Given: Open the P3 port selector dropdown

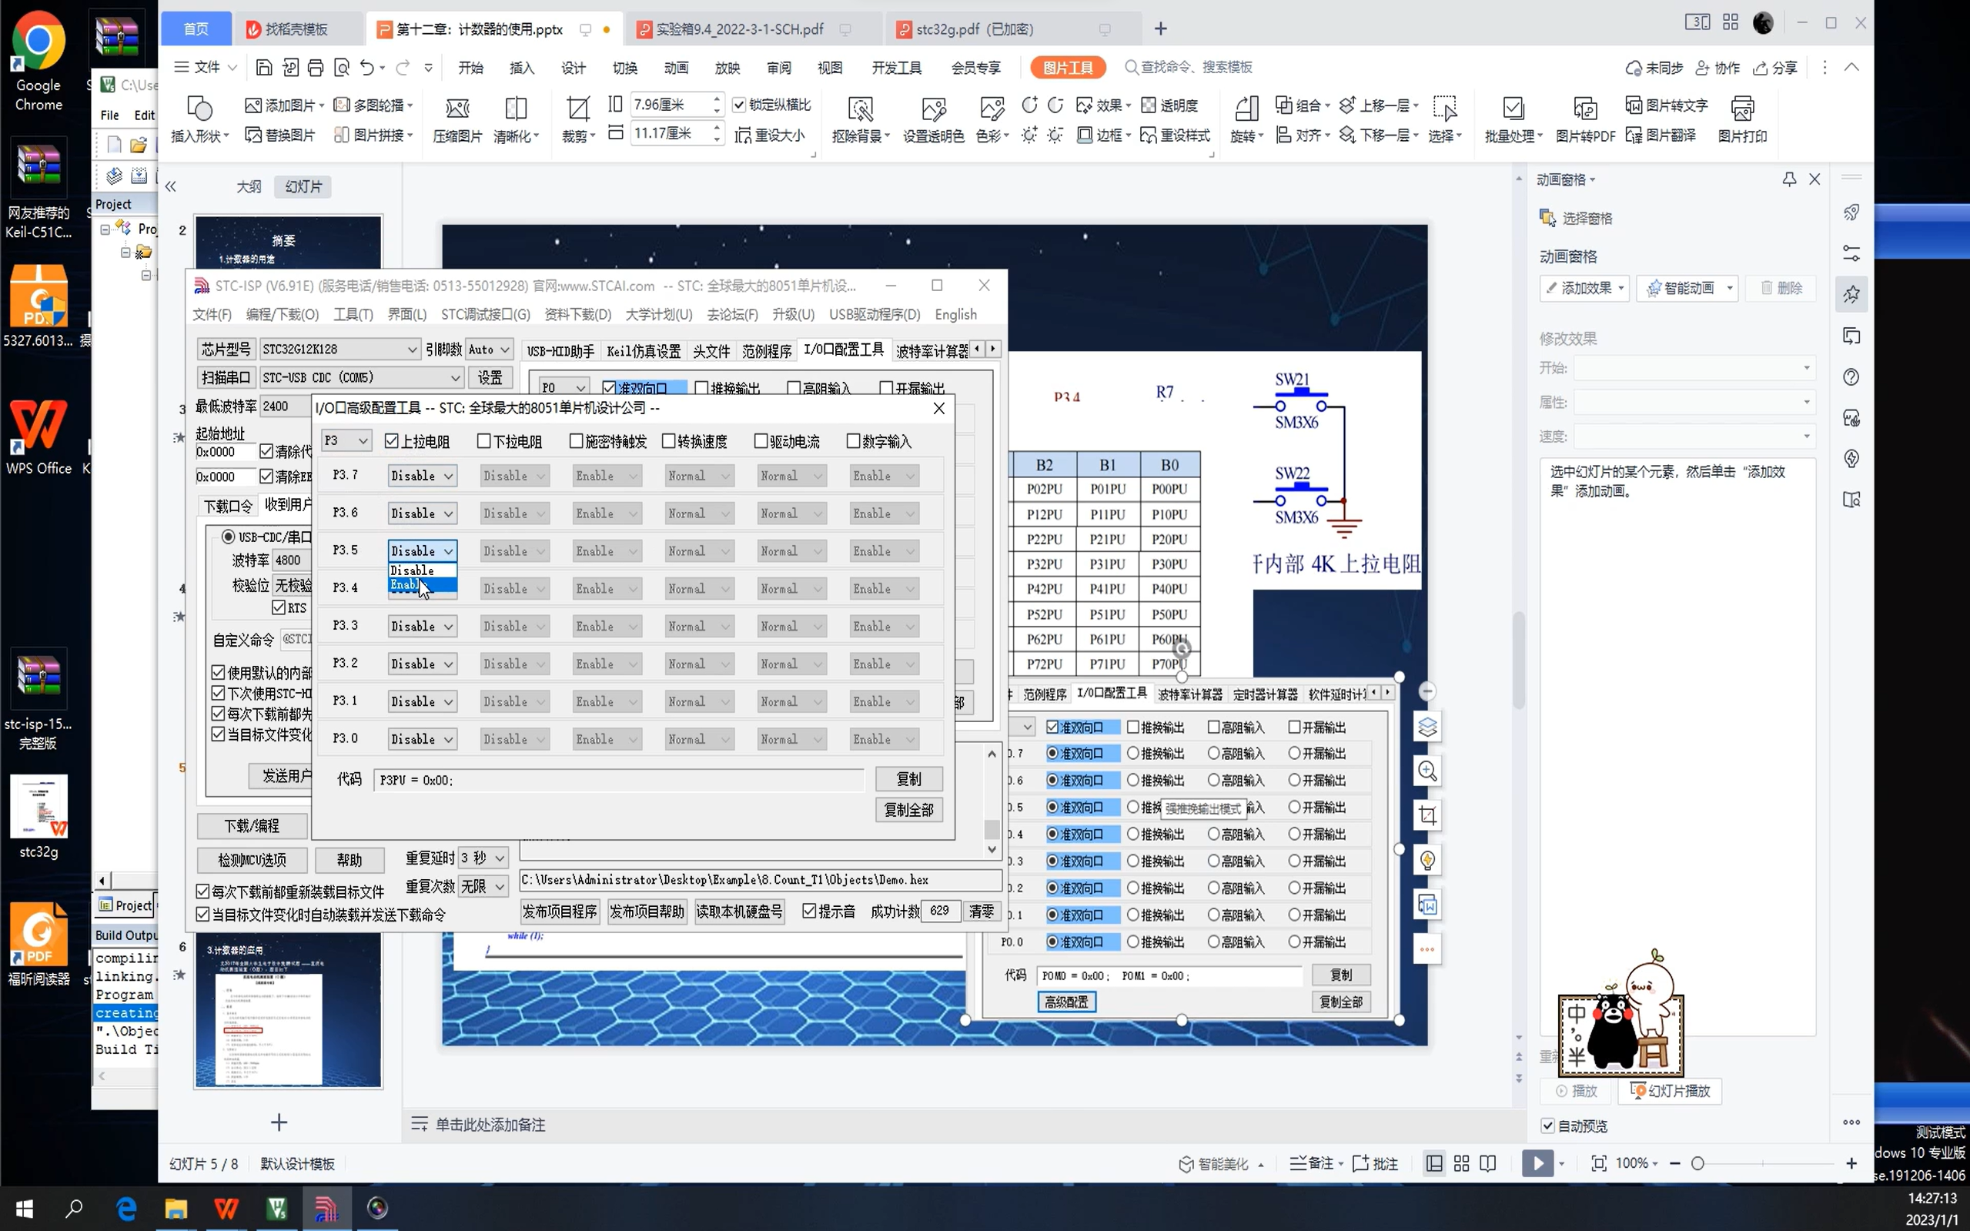Looking at the screenshot, I should pos(346,440).
